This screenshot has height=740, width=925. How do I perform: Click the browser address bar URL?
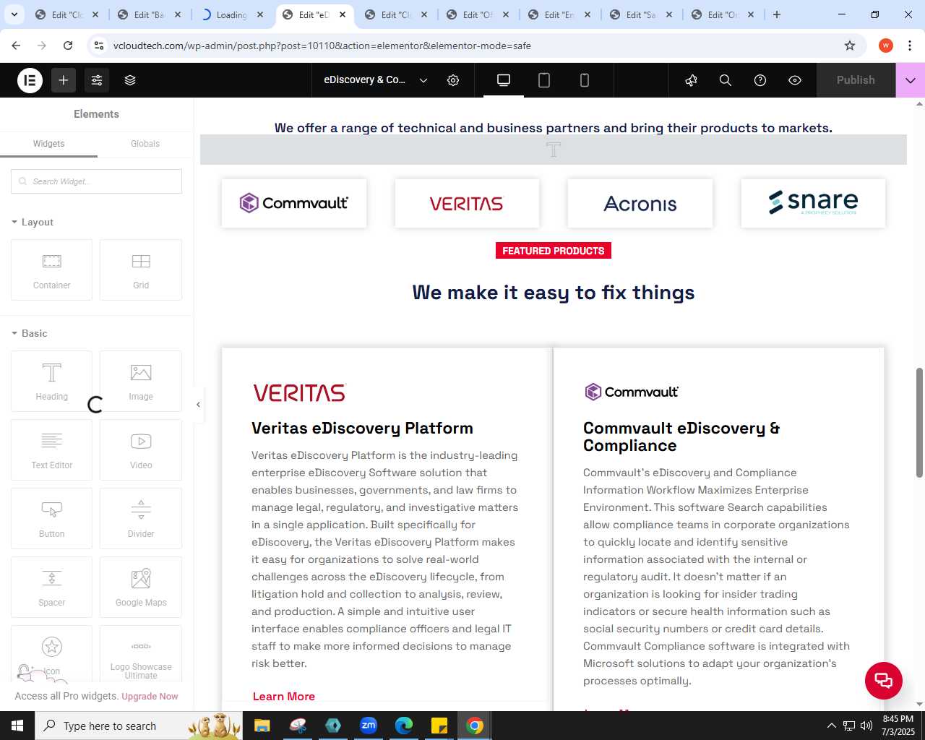322,46
